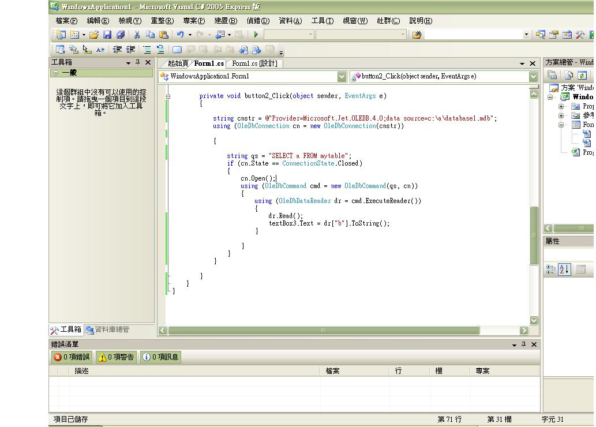
Task: Expand the Properties folder node in Solution Explorer
Action: pos(561,107)
